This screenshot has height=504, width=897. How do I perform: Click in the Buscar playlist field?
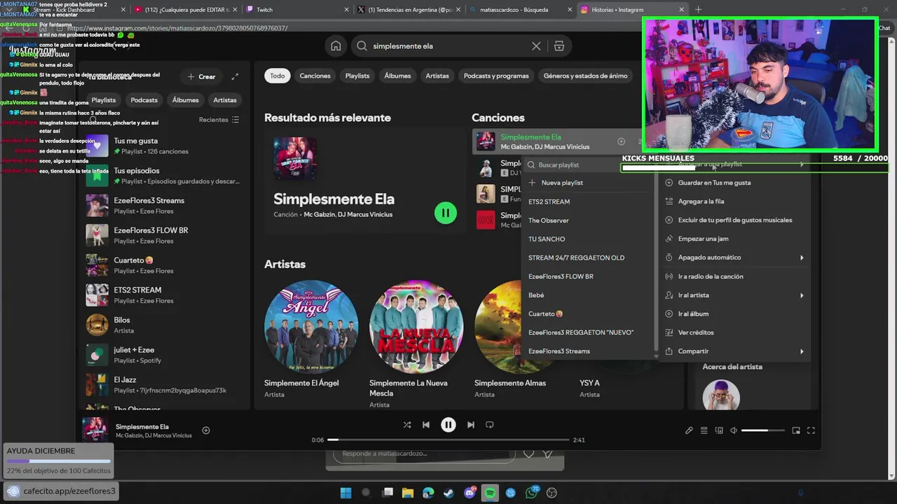(587, 165)
